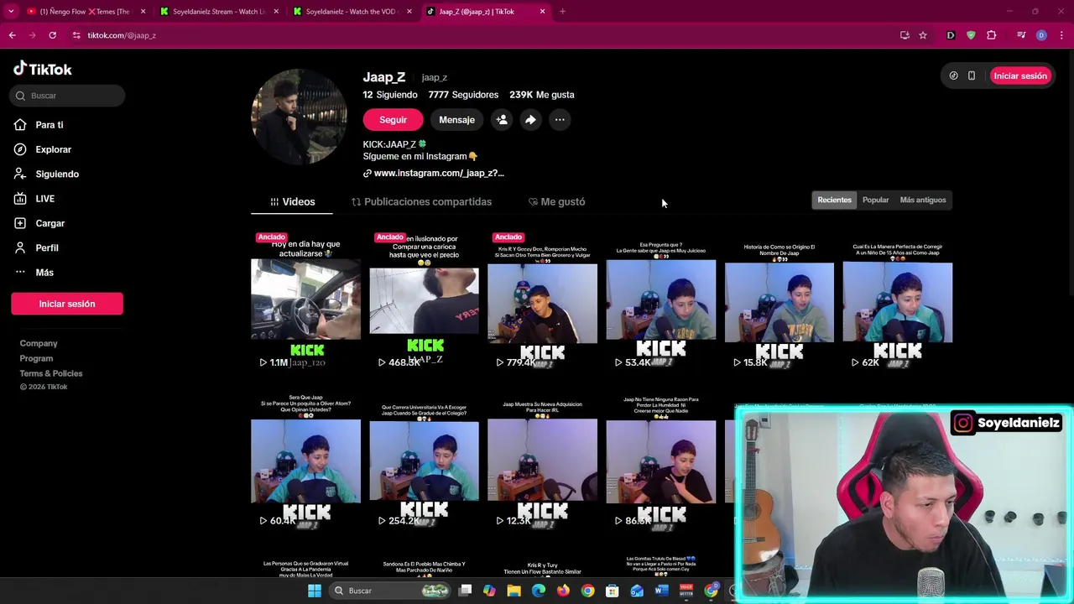Switch to the Soyeldanielz Stream tab
Viewport: 1074px width, 604px height.
tap(219, 12)
